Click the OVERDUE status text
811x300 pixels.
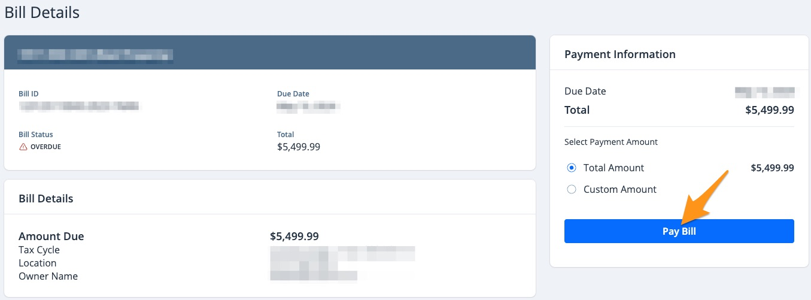point(45,147)
